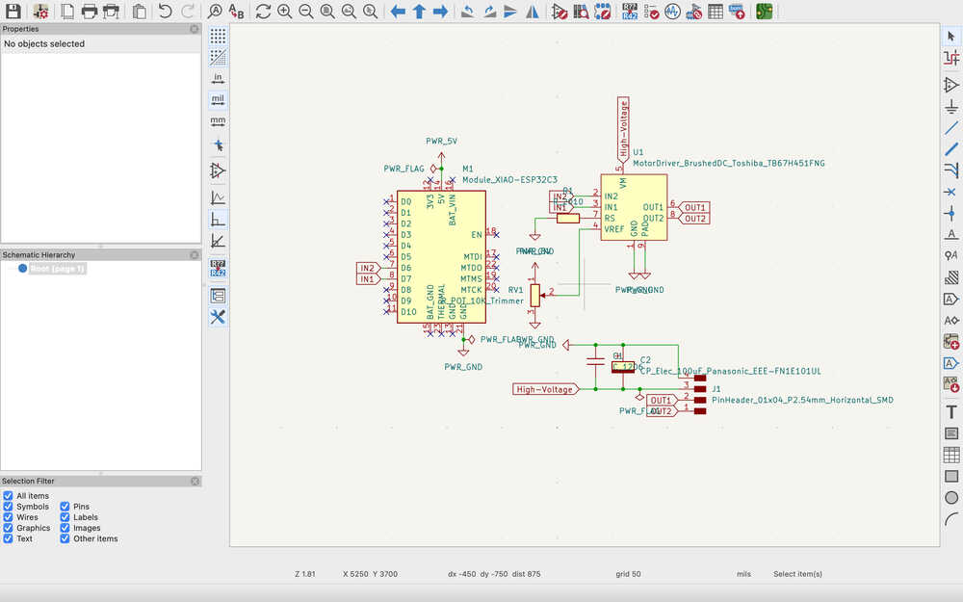Screen dimensions: 963x602
Task: Select the Add Power Symbol tool
Action: 951,107
